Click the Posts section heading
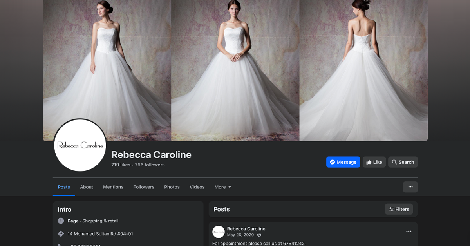 (222, 209)
